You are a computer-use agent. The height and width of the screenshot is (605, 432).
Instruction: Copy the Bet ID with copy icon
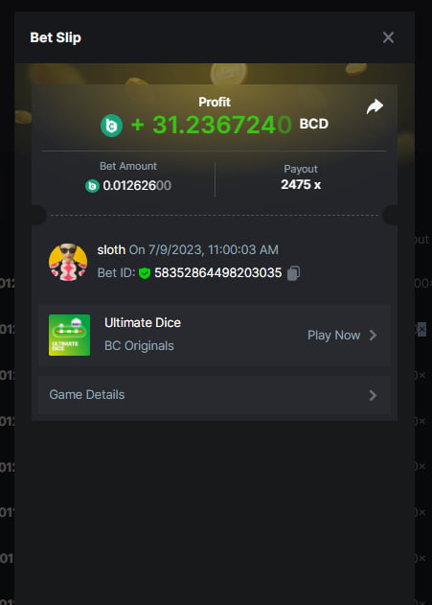tap(293, 273)
